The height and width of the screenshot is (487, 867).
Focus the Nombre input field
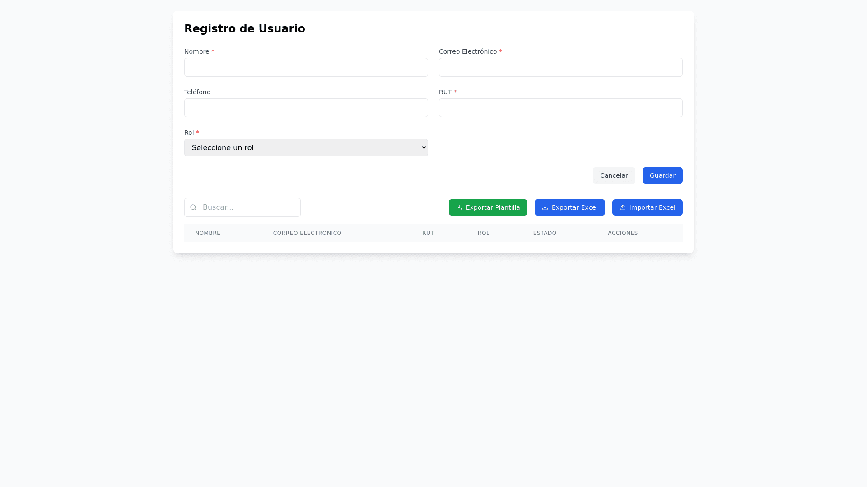tap(306, 67)
